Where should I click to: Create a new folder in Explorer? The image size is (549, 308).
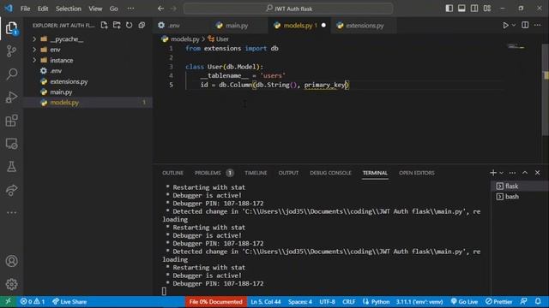(x=117, y=25)
